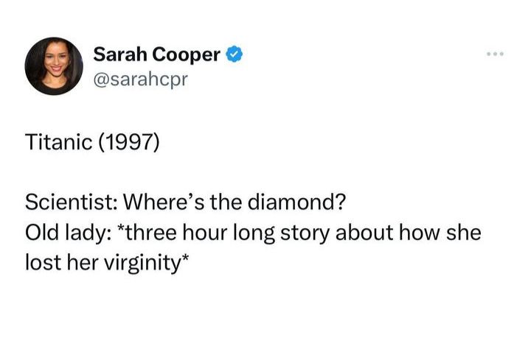Click the display name Sarah Cooper
This screenshot has width=531, height=343.
click(x=157, y=54)
